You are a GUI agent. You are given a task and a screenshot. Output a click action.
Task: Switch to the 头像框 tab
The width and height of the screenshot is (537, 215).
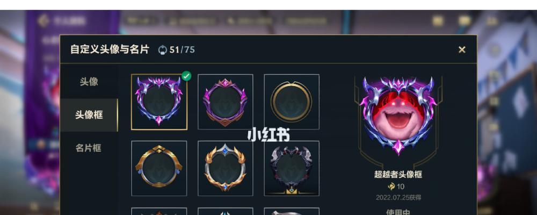[x=89, y=115]
